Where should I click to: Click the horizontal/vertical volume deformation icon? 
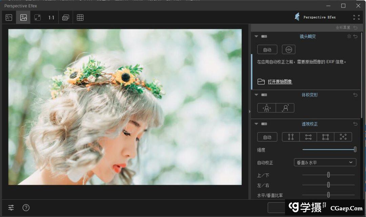(x=267, y=108)
